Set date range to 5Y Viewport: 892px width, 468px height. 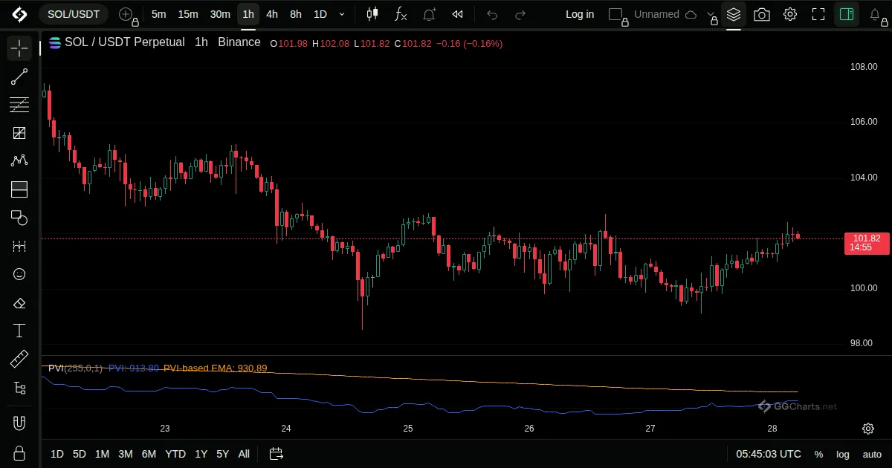point(222,454)
